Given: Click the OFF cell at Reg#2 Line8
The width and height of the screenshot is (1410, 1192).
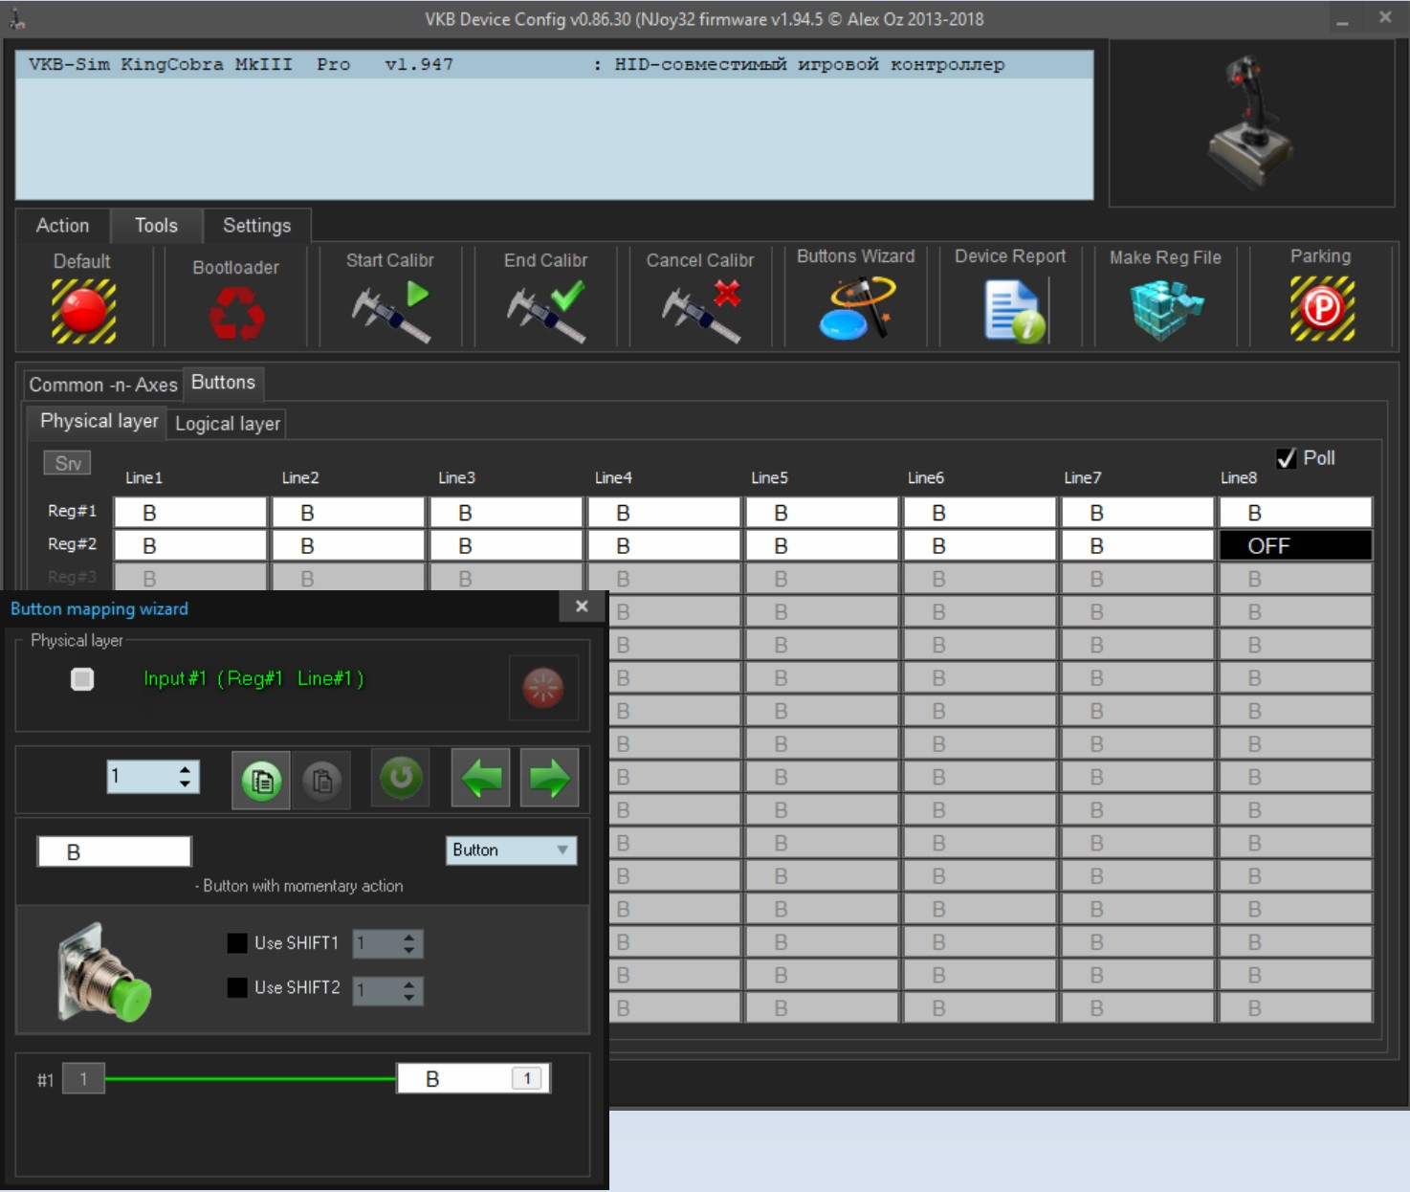Looking at the screenshot, I should point(1295,545).
